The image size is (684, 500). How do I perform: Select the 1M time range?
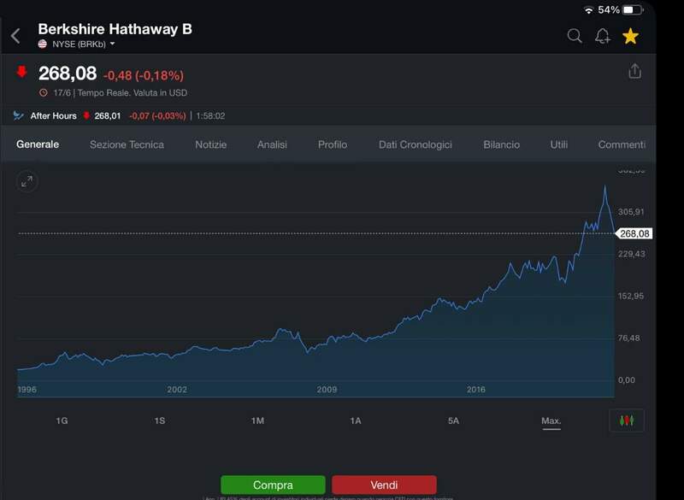click(257, 421)
